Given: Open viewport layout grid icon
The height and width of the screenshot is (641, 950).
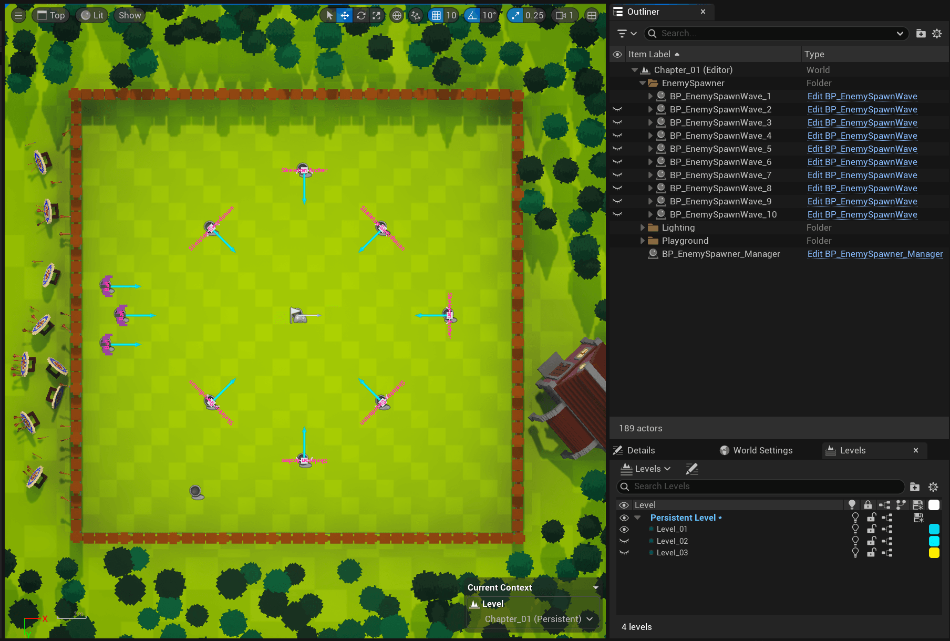Looking at the screenshot, I should 592,16.
